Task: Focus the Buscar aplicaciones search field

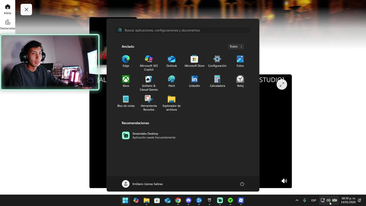Action: coord(183,30)
